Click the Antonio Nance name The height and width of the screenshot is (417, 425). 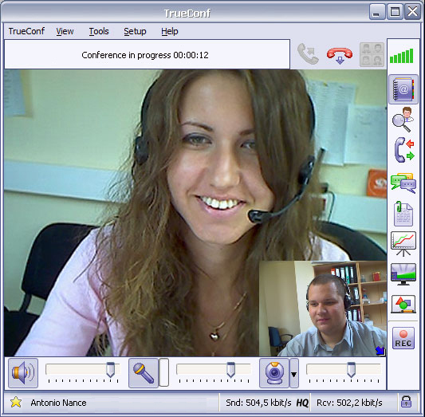tap(58, 403)
